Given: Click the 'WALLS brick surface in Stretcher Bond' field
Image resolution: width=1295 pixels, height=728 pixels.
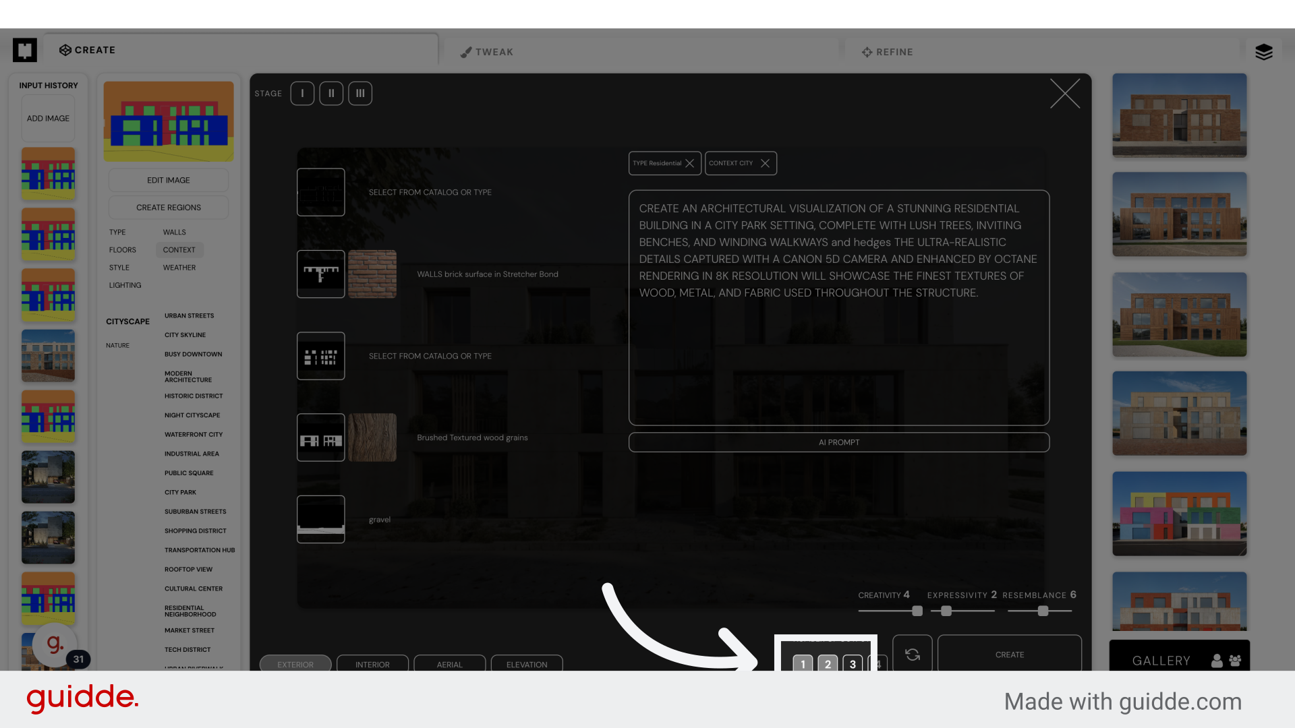Looking at the screenshot, I should click(488, 274).
